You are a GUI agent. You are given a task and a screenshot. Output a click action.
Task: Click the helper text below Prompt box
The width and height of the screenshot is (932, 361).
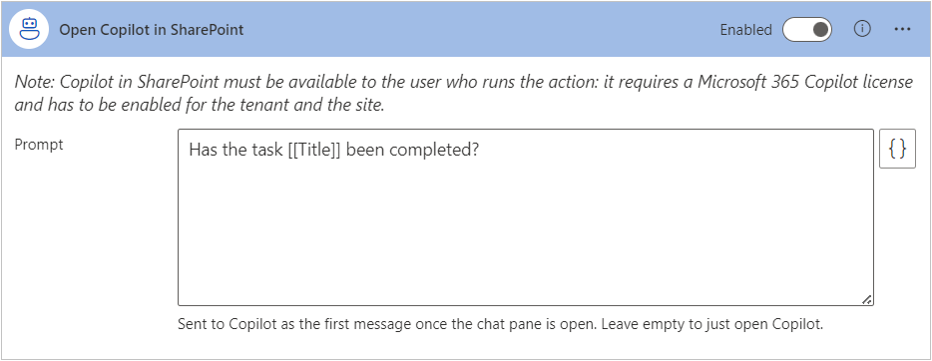pyautogui.click(x=501, y=325)
